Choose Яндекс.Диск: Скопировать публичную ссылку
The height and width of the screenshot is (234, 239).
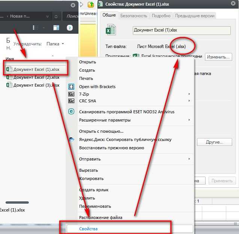125,139
